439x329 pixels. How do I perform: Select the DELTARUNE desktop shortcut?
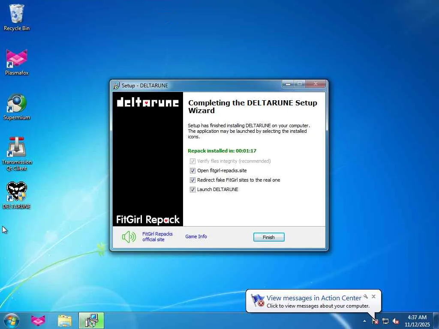[17, 195]
